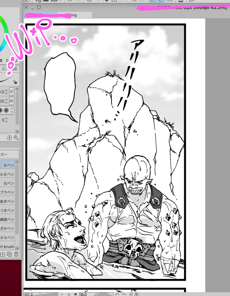The image size is (230, 296).
Task: Zoom in with the plus button
Action: coord(69,294)
